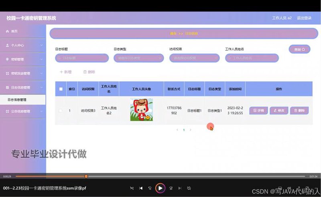
Task: Go to previous page arrow in pagination
Action: click(x=177, y=130)
